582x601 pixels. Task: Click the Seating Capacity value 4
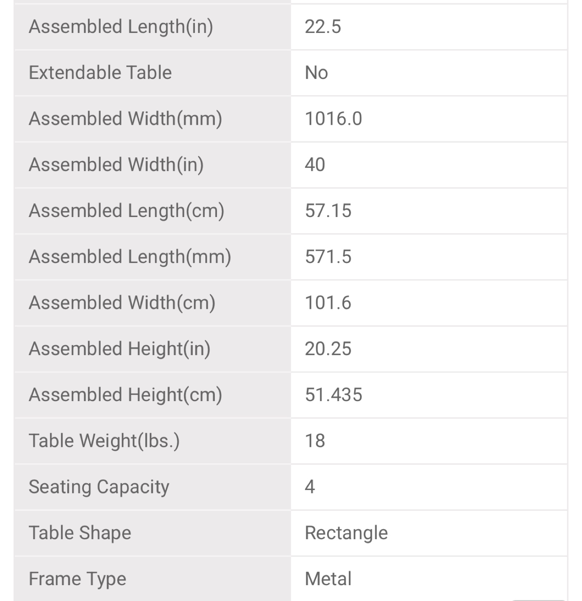[310, 487]
